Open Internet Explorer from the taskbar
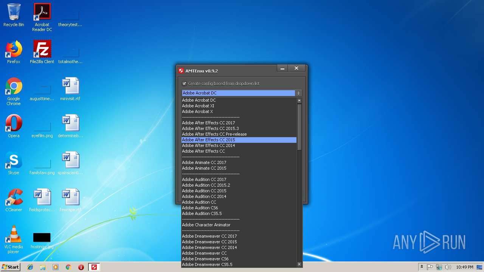 [x=30, y=267]
